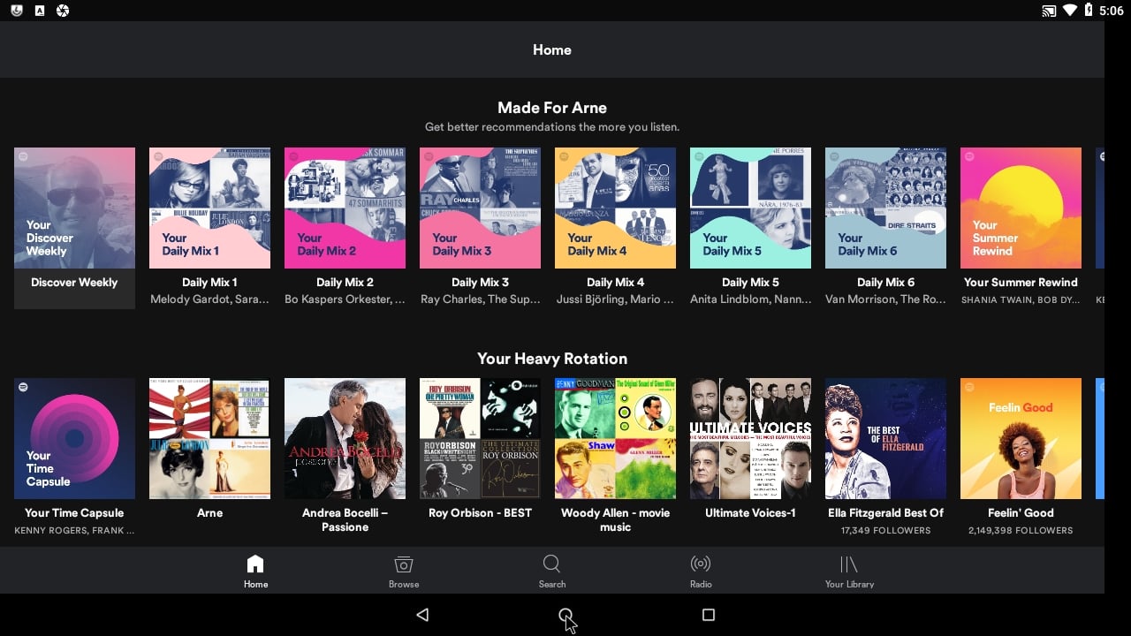Select 'Feelin' Good' title text

[1021, 513]
